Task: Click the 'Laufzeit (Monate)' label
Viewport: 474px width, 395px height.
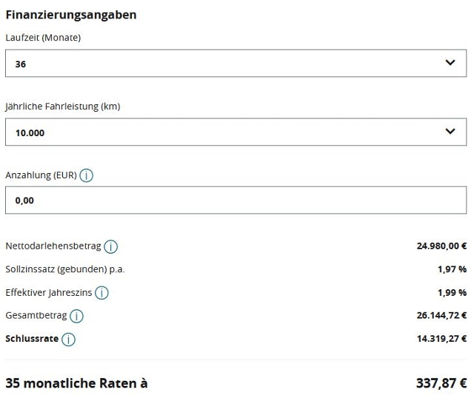Action: tap(43, 38)
